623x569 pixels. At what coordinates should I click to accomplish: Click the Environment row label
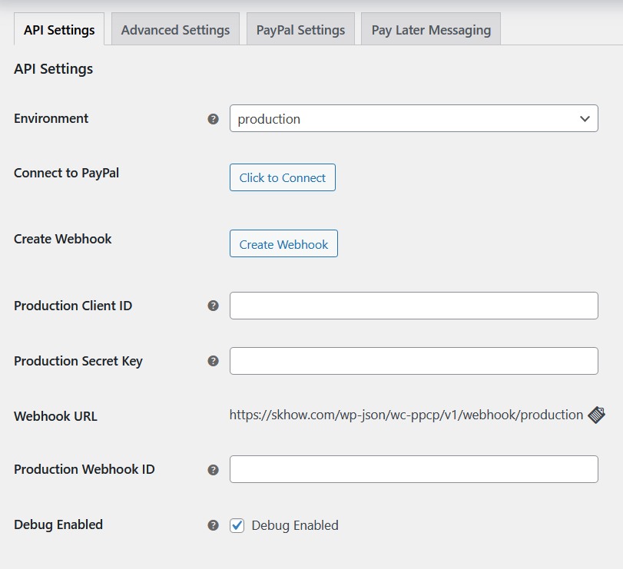pos(51,118)
